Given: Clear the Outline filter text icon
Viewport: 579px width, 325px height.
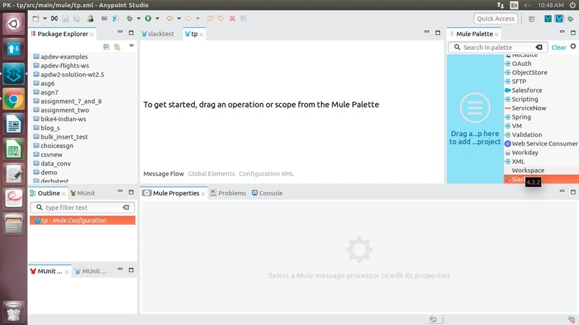Looking at the screenshot, I should click(x=126, y=207).
